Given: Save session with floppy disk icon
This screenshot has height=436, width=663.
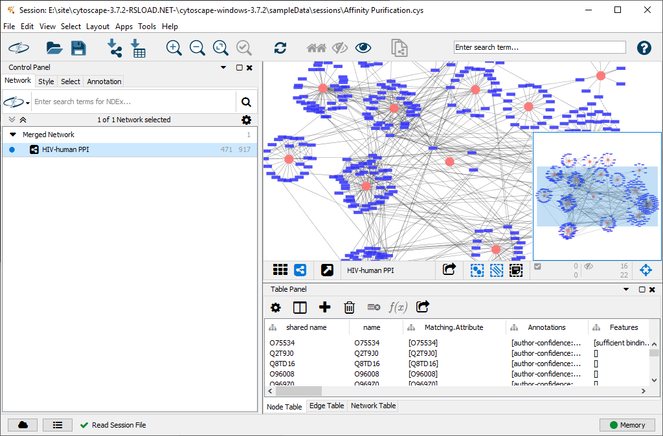Looking at the screenshot, I should coord(78,48).
